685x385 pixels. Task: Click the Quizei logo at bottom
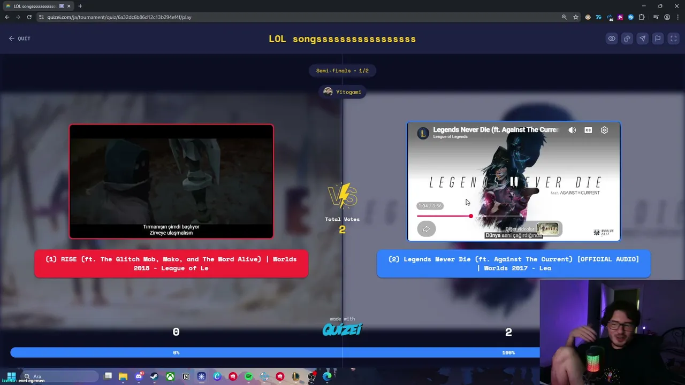pyautogui.click(x=342, y=329)
